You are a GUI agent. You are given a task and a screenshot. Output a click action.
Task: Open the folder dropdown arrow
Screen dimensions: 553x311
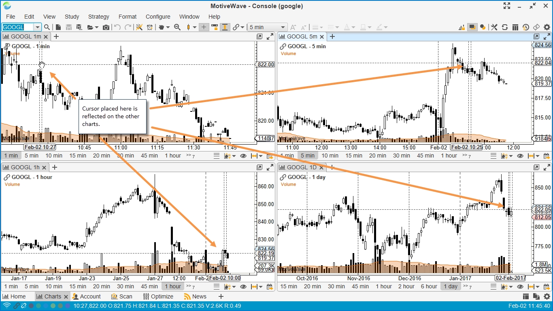pyautogui.click(x=97, y=28)
